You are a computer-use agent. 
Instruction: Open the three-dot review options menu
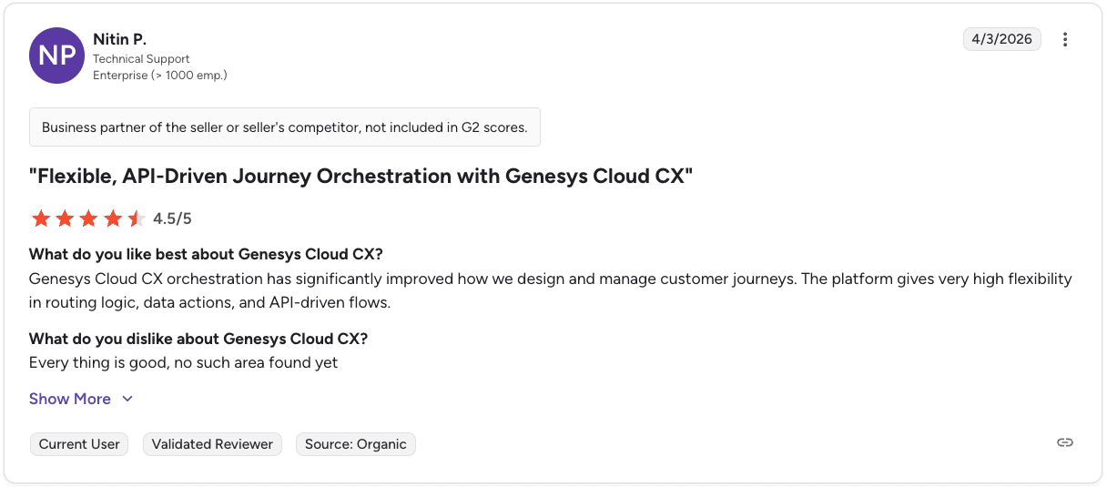pos(1065,39)
